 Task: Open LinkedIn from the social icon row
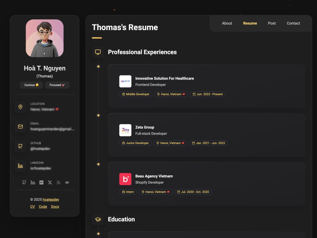[33, 182]
